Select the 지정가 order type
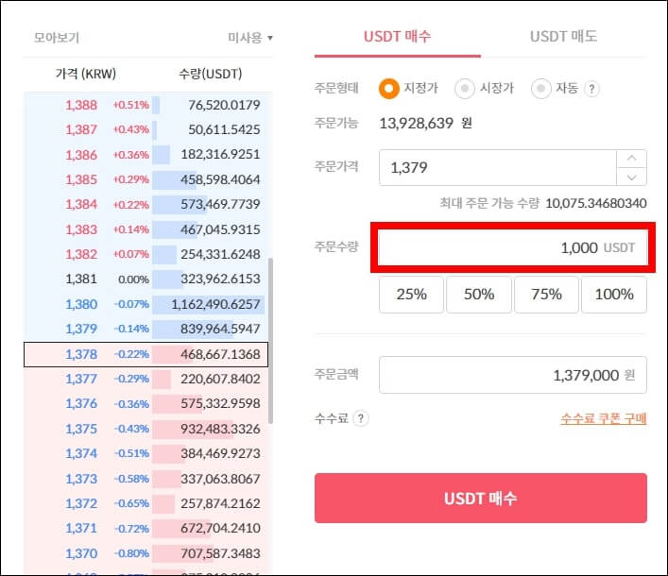 [388, 89]
